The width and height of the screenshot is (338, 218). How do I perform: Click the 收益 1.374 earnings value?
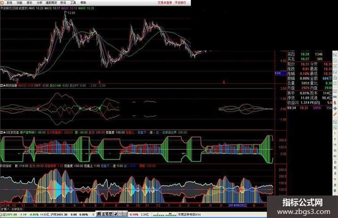[305, 102]
